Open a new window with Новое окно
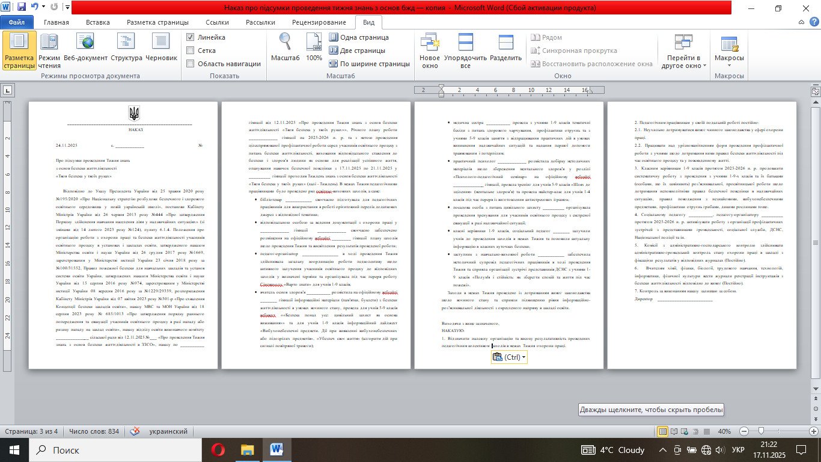821x462 pixels. (x=430, y=42)
